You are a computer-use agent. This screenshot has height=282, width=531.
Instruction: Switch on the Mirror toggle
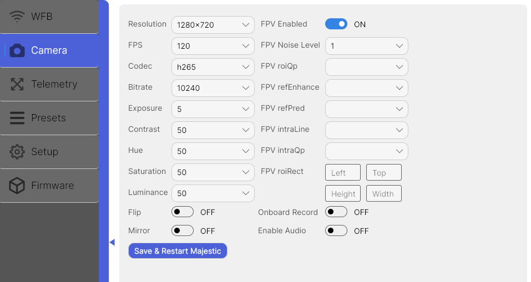pyautogui.click(x=182, y=230)
